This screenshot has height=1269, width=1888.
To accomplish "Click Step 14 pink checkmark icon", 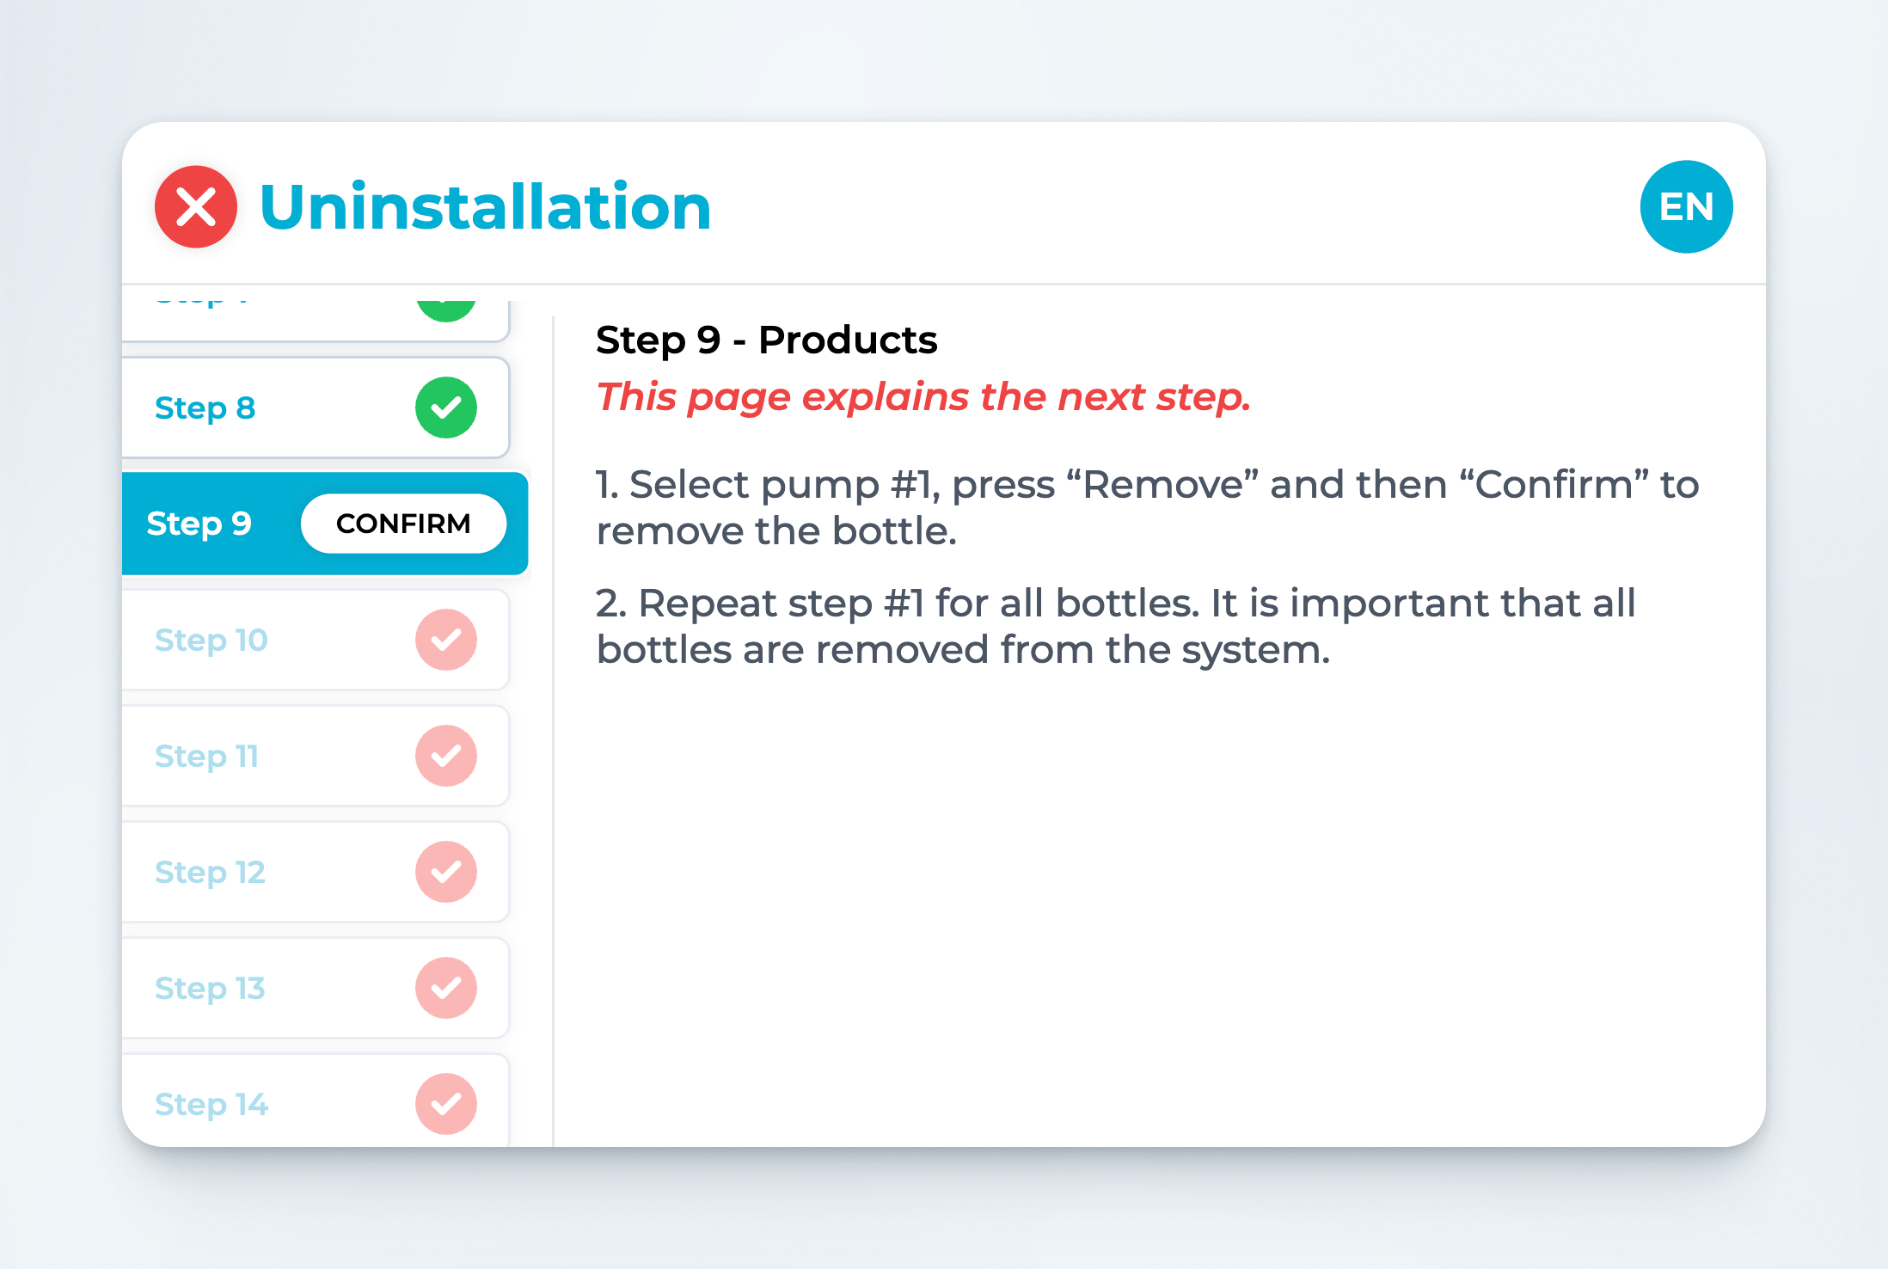I will [445, 1104].
